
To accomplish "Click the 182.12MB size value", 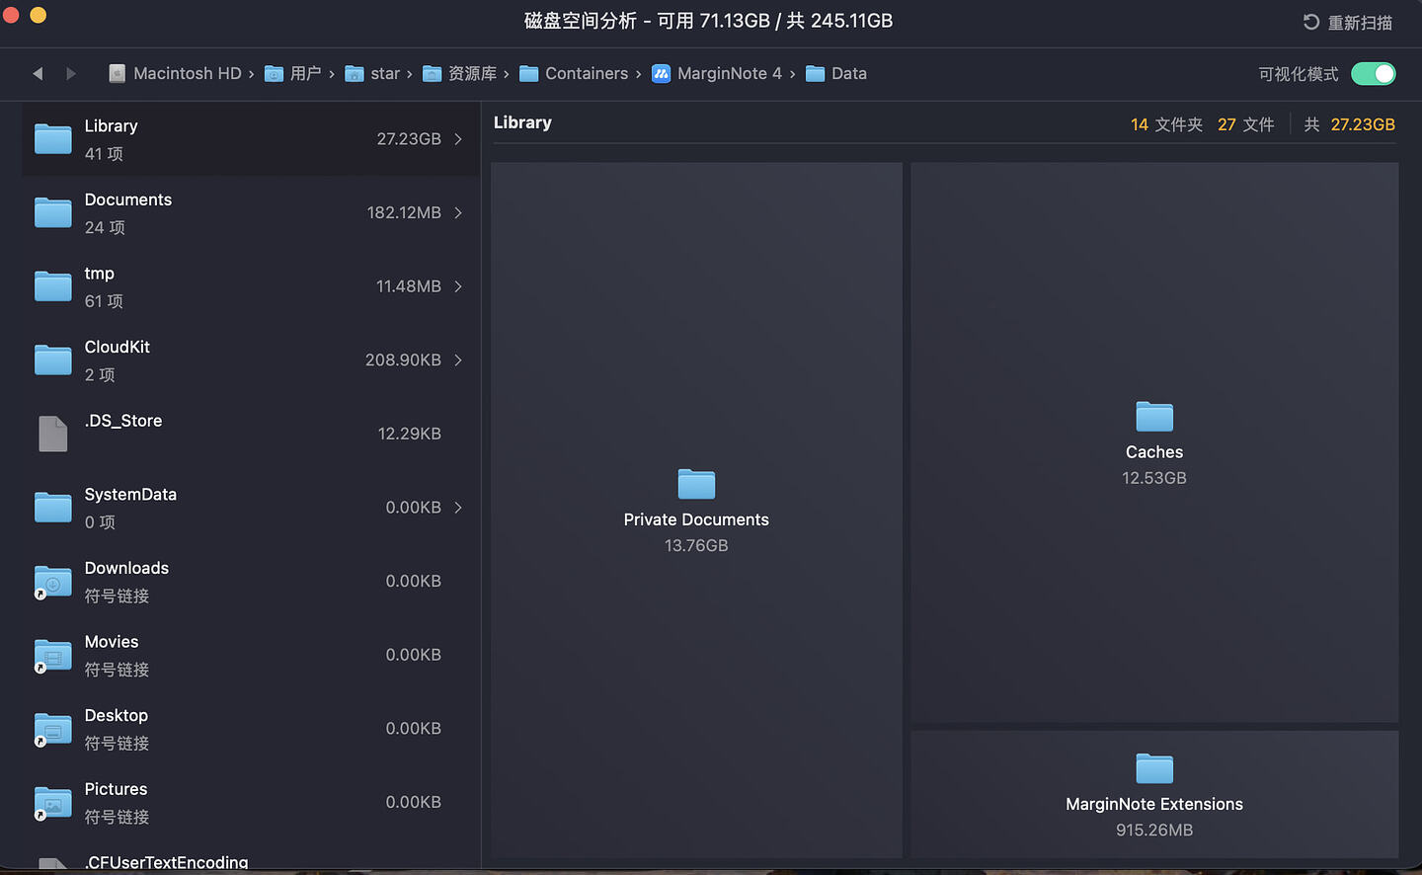I will [404, 212].
